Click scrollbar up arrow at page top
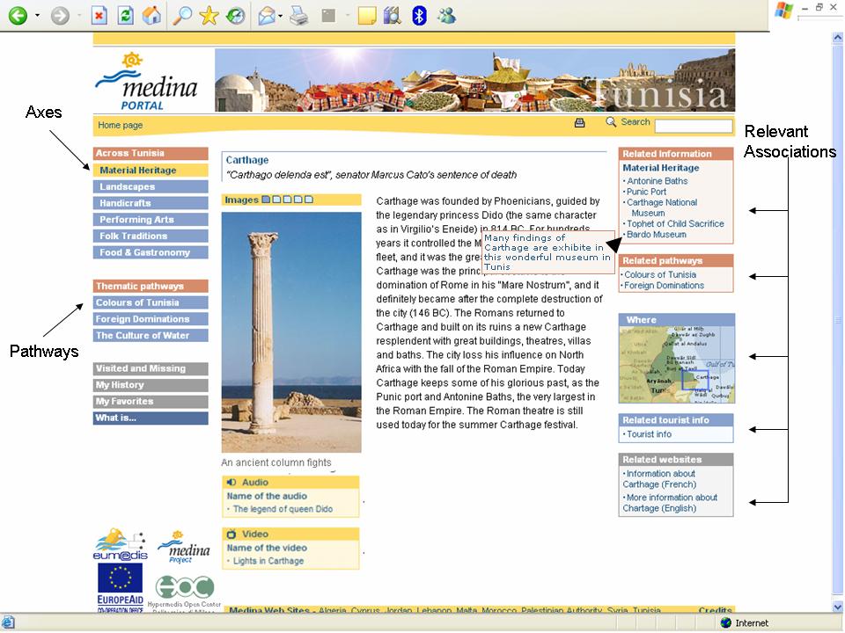 pos(837,38)
